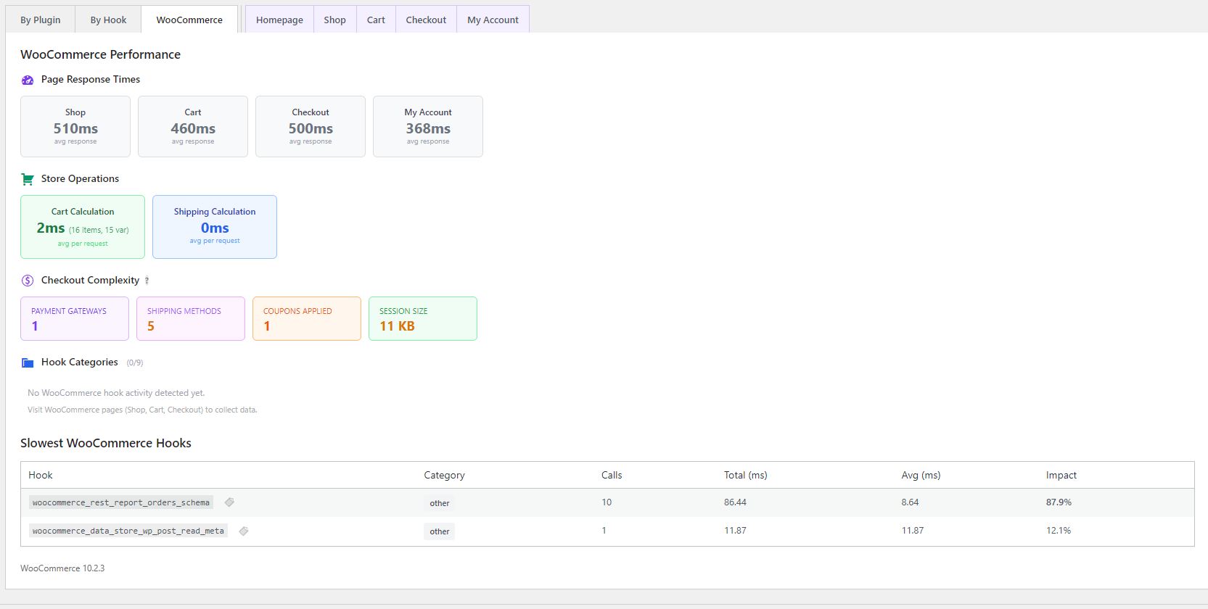The width and height of the screenshot is (1208, 609).
Task: Click the Calls column header
Action: coord(612,475)
